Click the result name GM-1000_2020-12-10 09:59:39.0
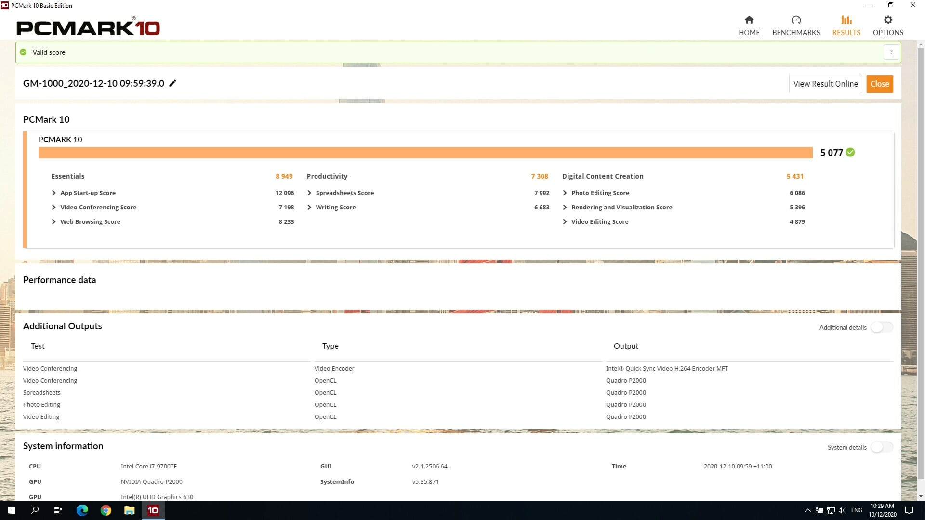 pyautogui.click(x=93, y=83)
